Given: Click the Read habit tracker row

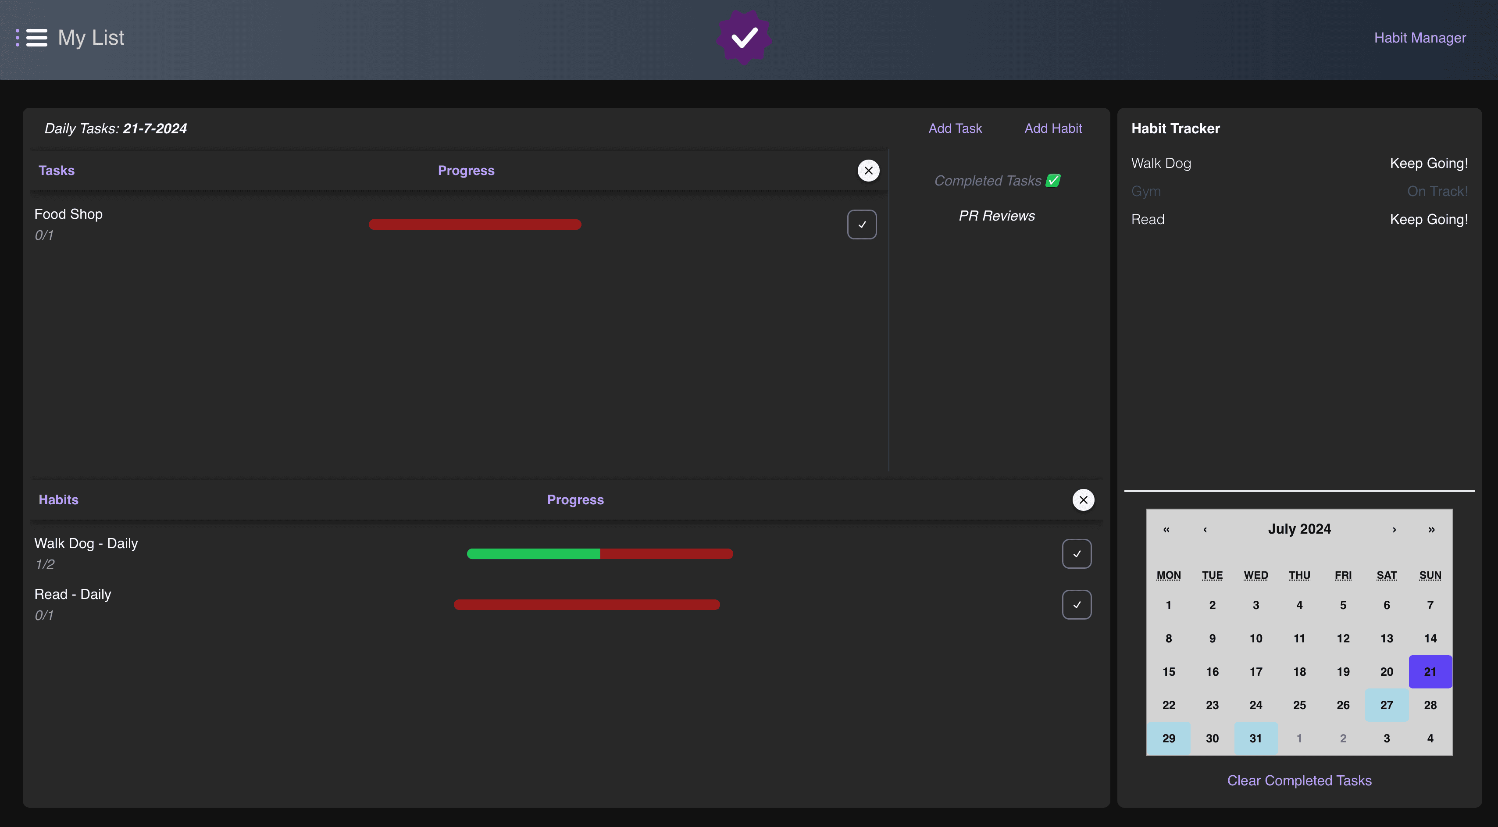Looking at the screenshot, I should [1299, 219].
